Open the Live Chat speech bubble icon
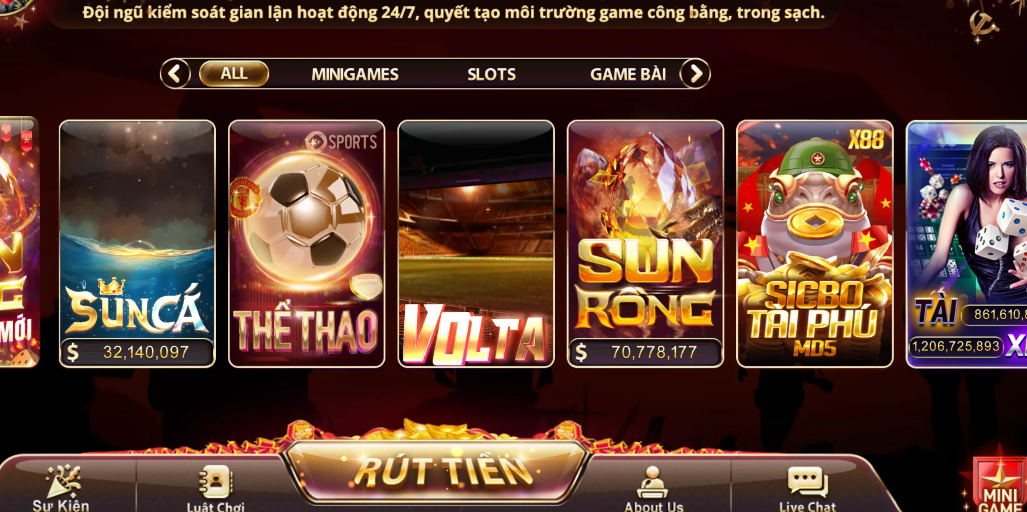1027x512 pixels. [x=808, y=482]
